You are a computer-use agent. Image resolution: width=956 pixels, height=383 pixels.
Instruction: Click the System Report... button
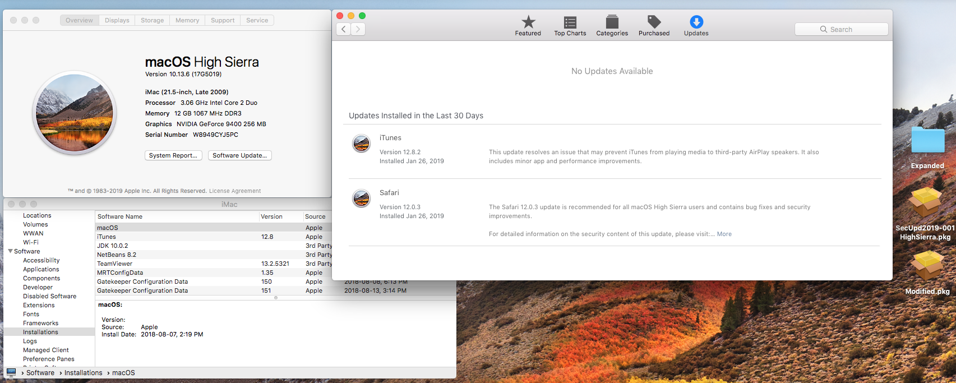(x=173, y=155)
